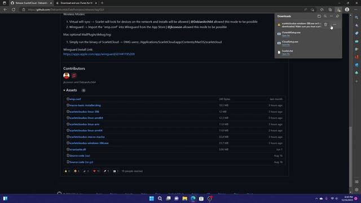
Task: Download scarletcloudux-linux-amd64 asset
Action: 86,118
